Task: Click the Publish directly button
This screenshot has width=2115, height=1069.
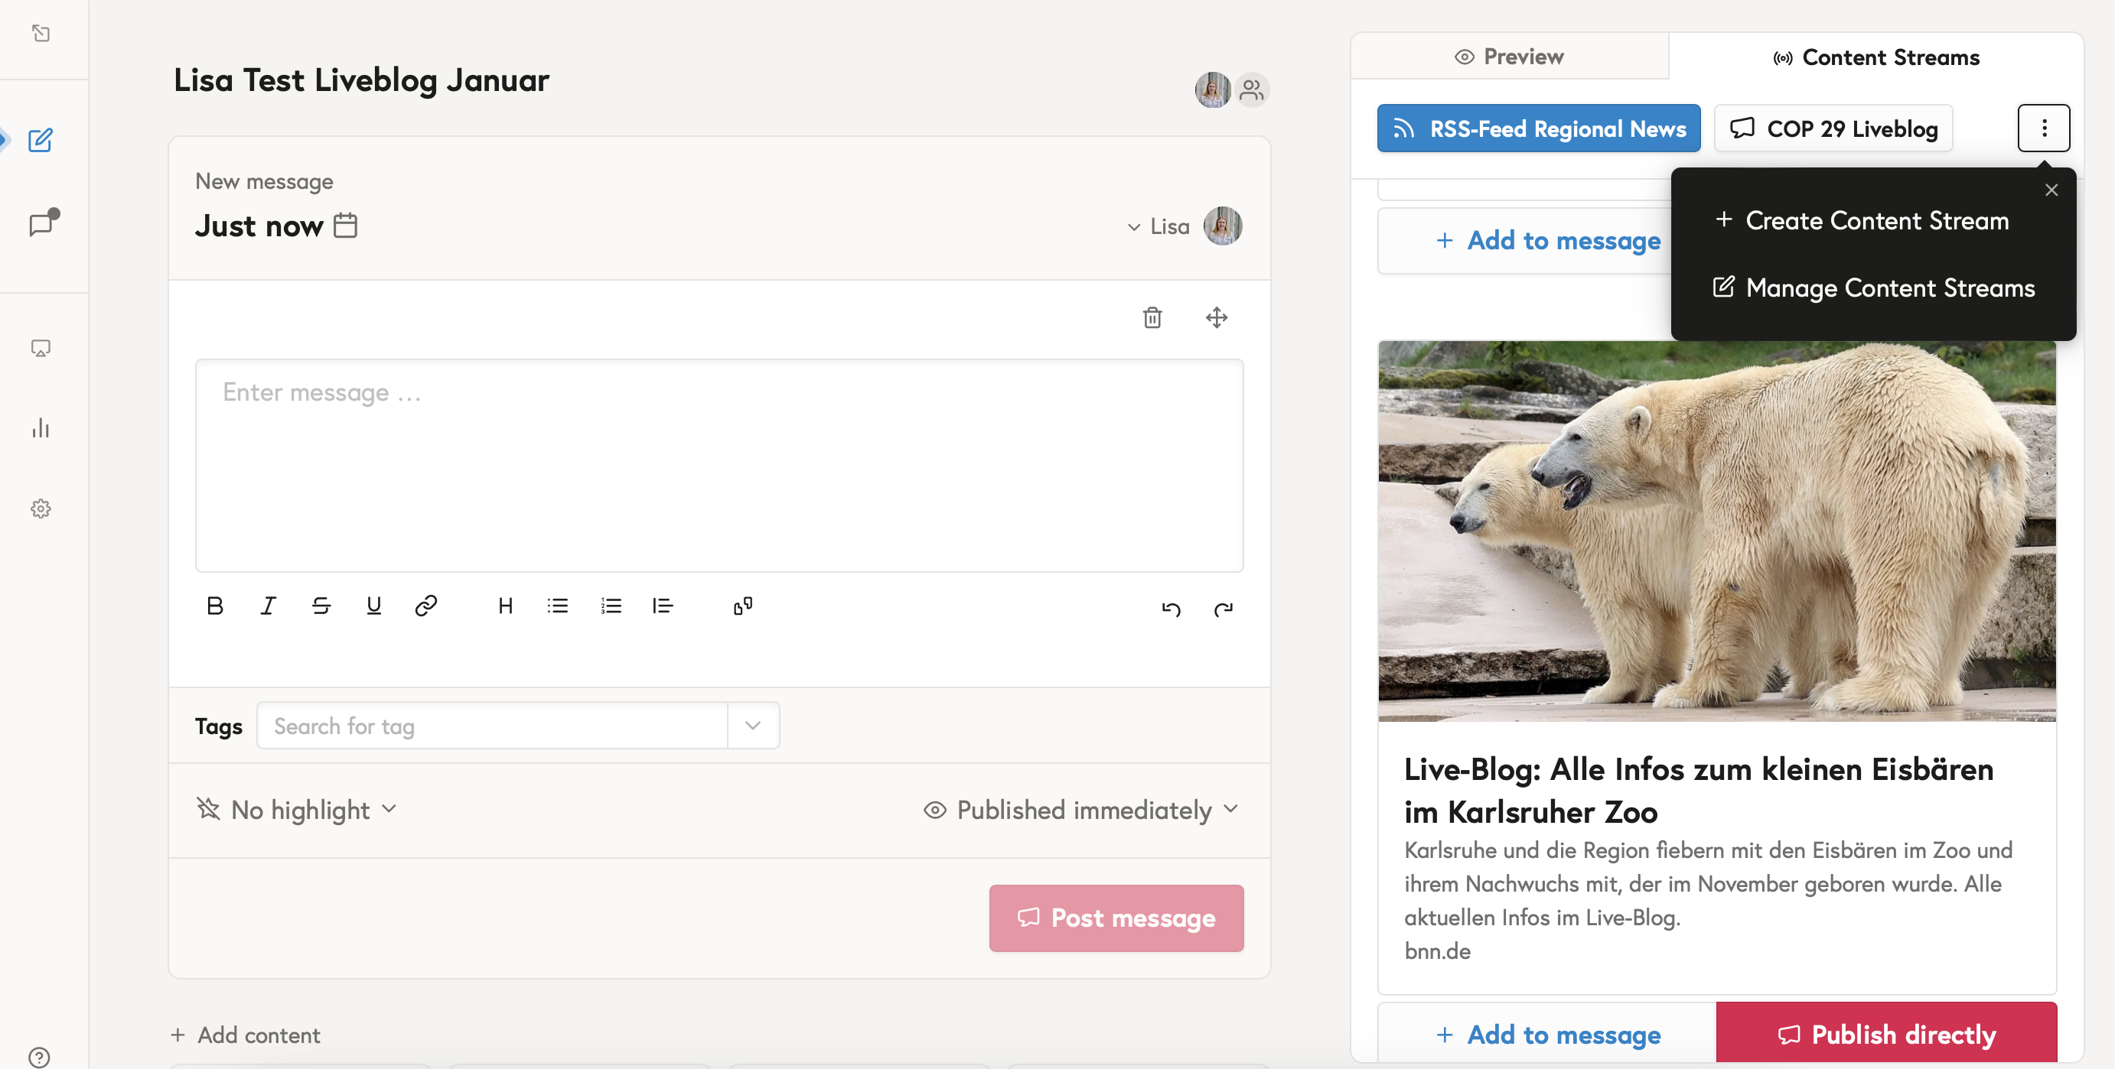Action: pyautogui.click(x=1886, y=1034)
